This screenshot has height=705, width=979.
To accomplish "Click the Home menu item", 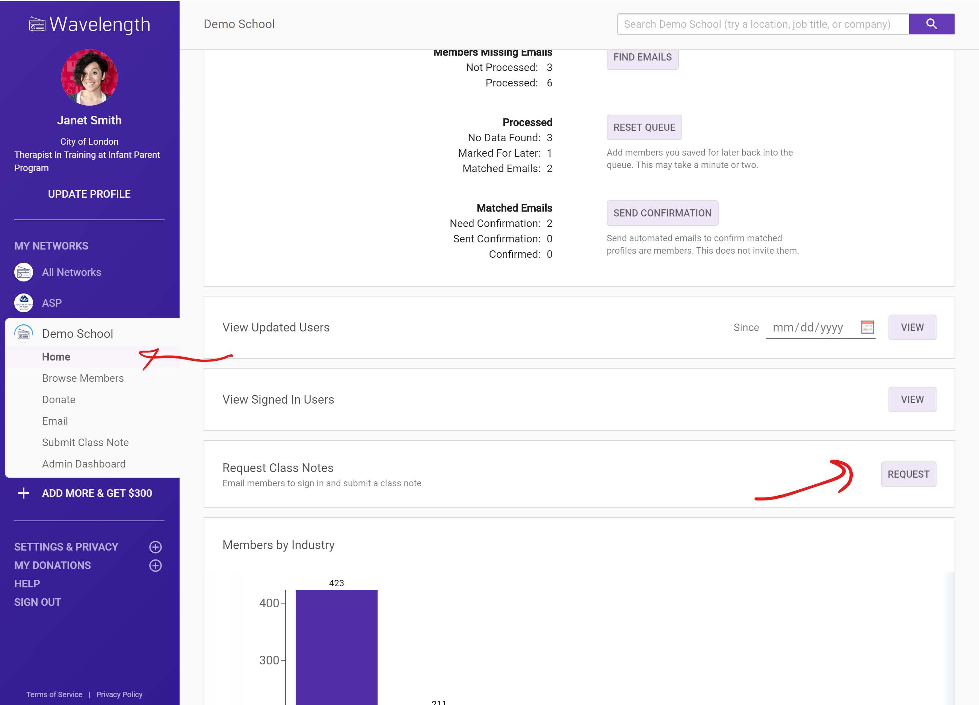I will (x=56, y=356).
